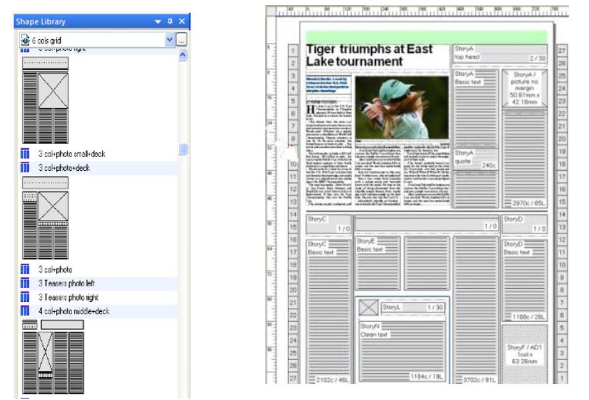Click the '2102c / 46L' text count
This screenshot has height=400, width=589.
coord(332,380)
